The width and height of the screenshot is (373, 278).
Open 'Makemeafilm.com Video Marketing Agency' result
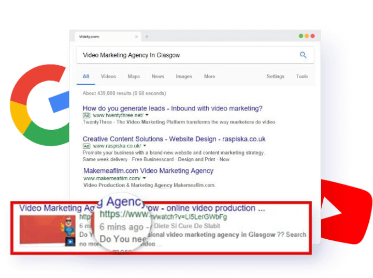pos(149,171)
